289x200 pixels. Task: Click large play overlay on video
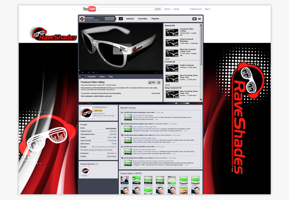pos(122,49)
